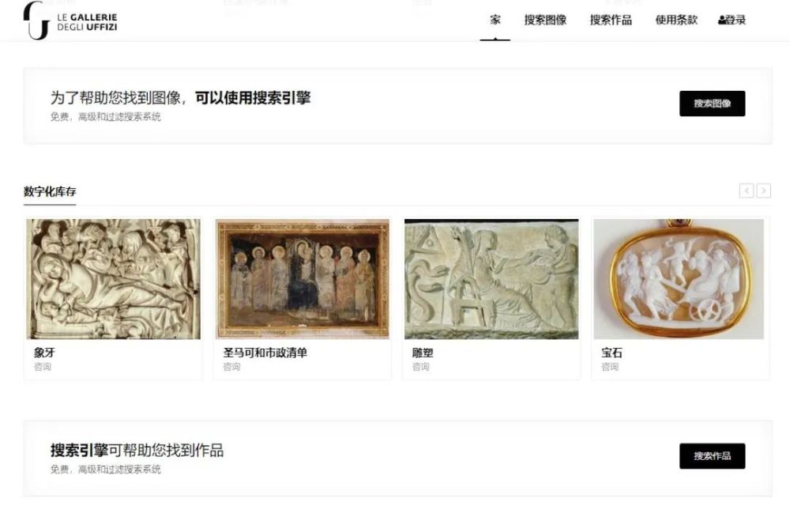Click the black 搜索作品 button
Image resolution: width=790 pixels, height=517 pixels.
point(712,456)
